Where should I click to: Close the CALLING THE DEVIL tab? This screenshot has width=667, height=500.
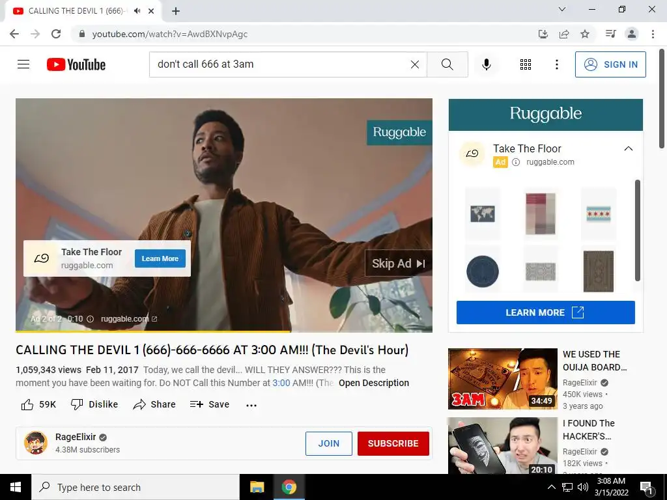[151, 11]
